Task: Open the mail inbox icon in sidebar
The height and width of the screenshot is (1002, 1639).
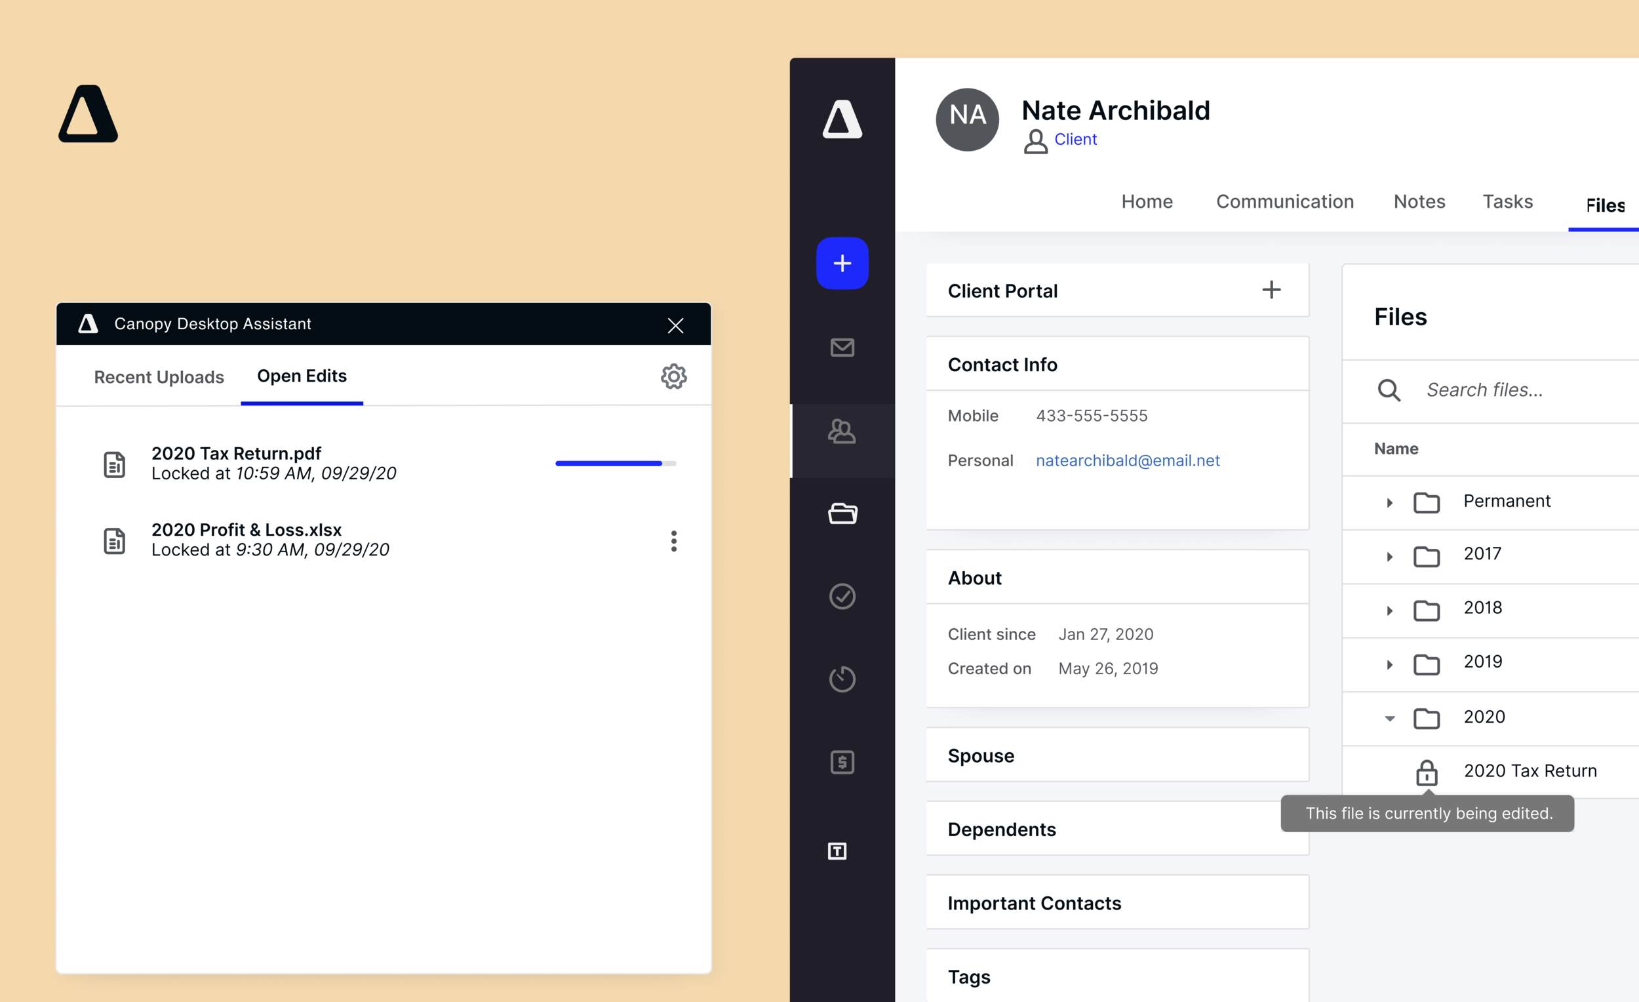Action: pyautogui.click(x=842, y=348)
